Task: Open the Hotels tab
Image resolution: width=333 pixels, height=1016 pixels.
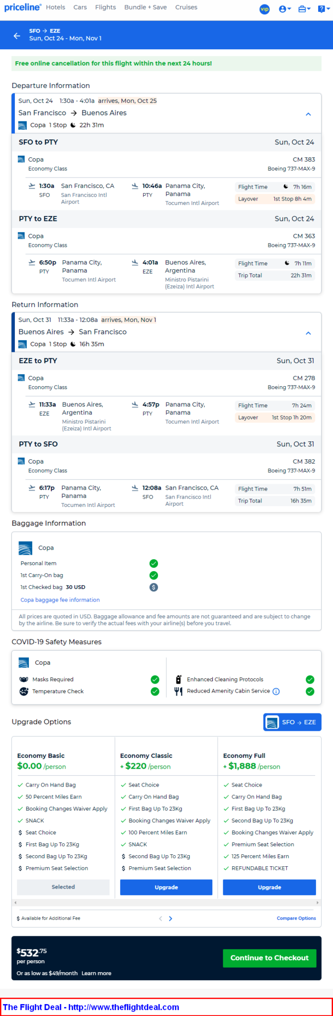Action: click(x=56, y=7)
